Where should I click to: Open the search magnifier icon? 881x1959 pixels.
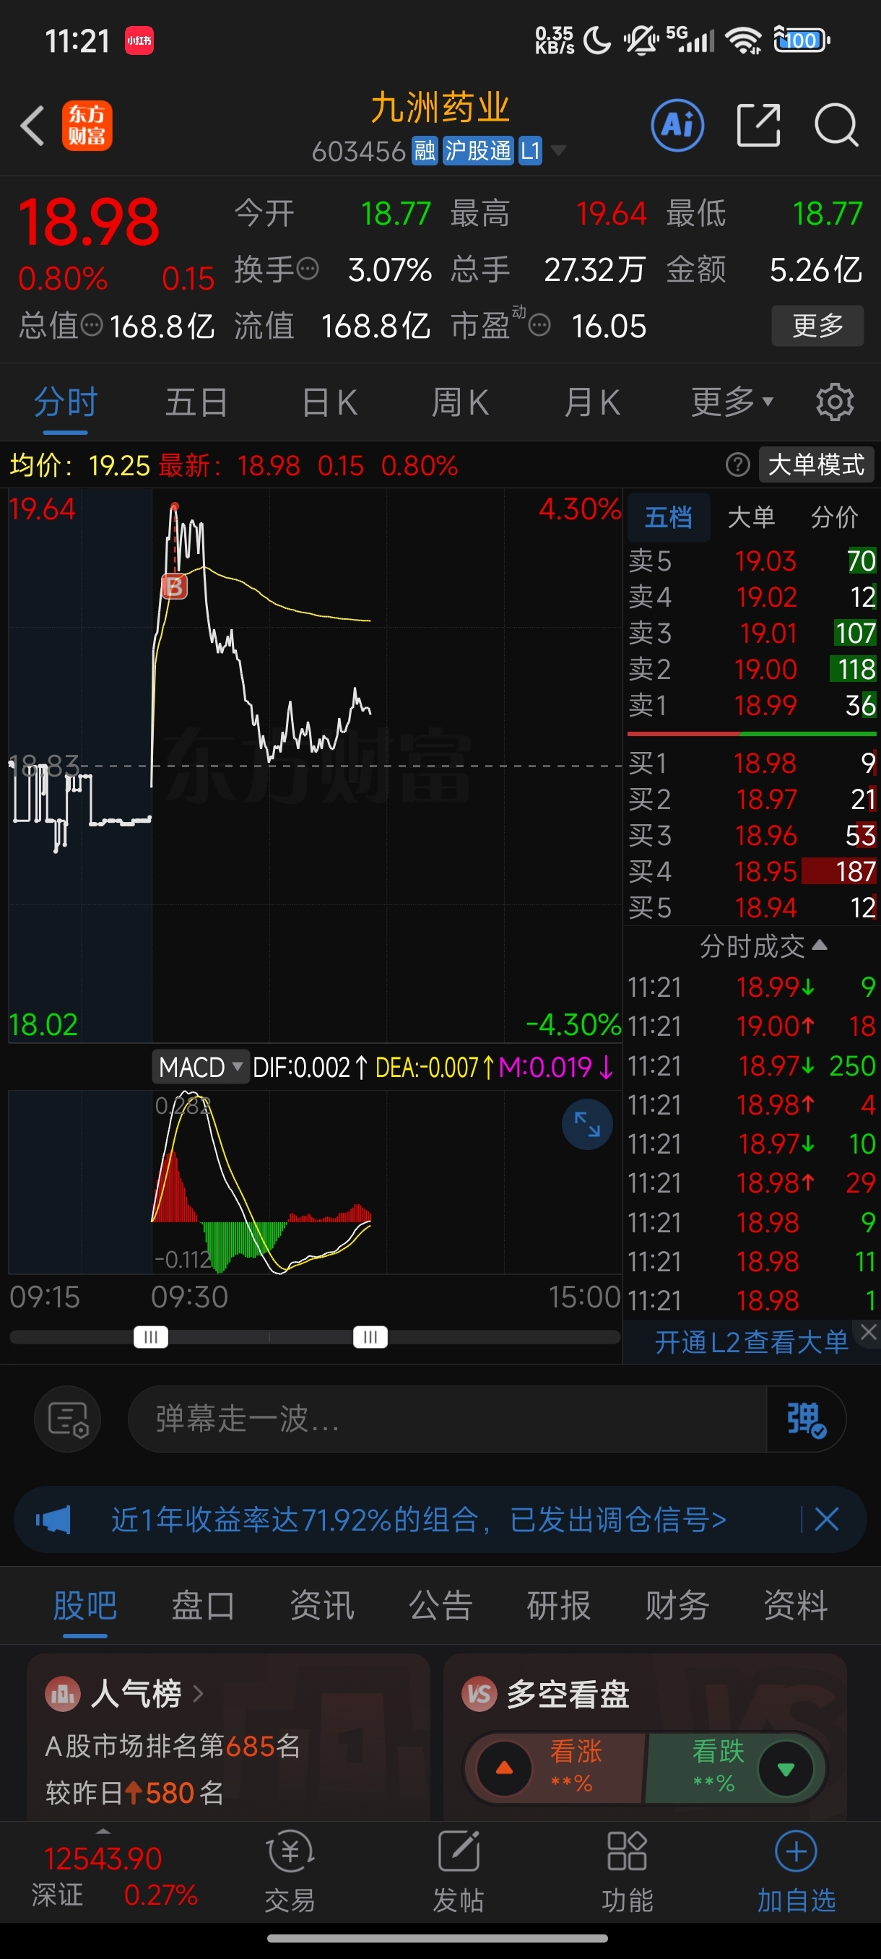click(x=836, y=125)
